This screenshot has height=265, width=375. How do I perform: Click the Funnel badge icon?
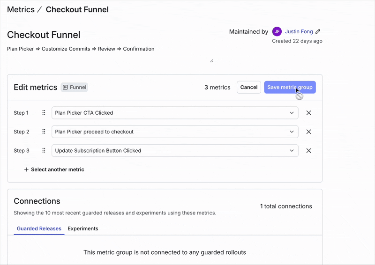(x=65, y=87)
